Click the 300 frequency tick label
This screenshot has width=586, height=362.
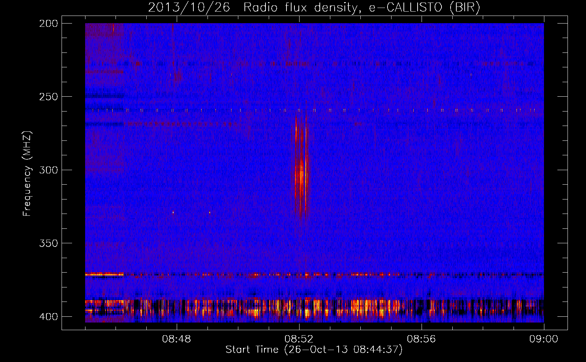pos(49,170)
